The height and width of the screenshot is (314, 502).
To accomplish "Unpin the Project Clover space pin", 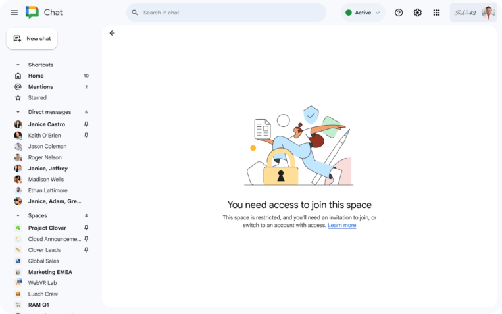I will point(86,228).
